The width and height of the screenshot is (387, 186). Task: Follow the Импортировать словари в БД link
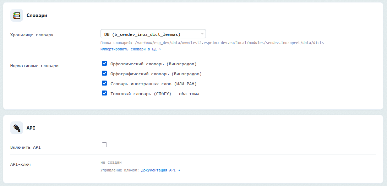click(130, 49)
